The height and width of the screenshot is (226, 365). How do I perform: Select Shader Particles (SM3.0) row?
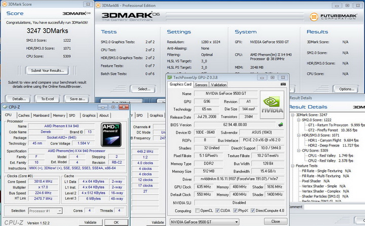[325, 196]
